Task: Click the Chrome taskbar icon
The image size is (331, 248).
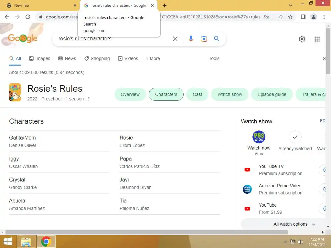Action: coord(46,242)
